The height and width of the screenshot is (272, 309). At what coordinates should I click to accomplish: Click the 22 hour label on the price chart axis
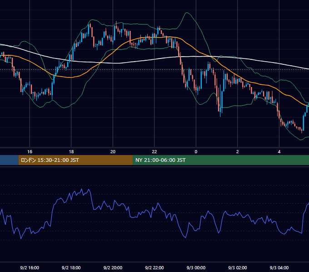point(154,152)
